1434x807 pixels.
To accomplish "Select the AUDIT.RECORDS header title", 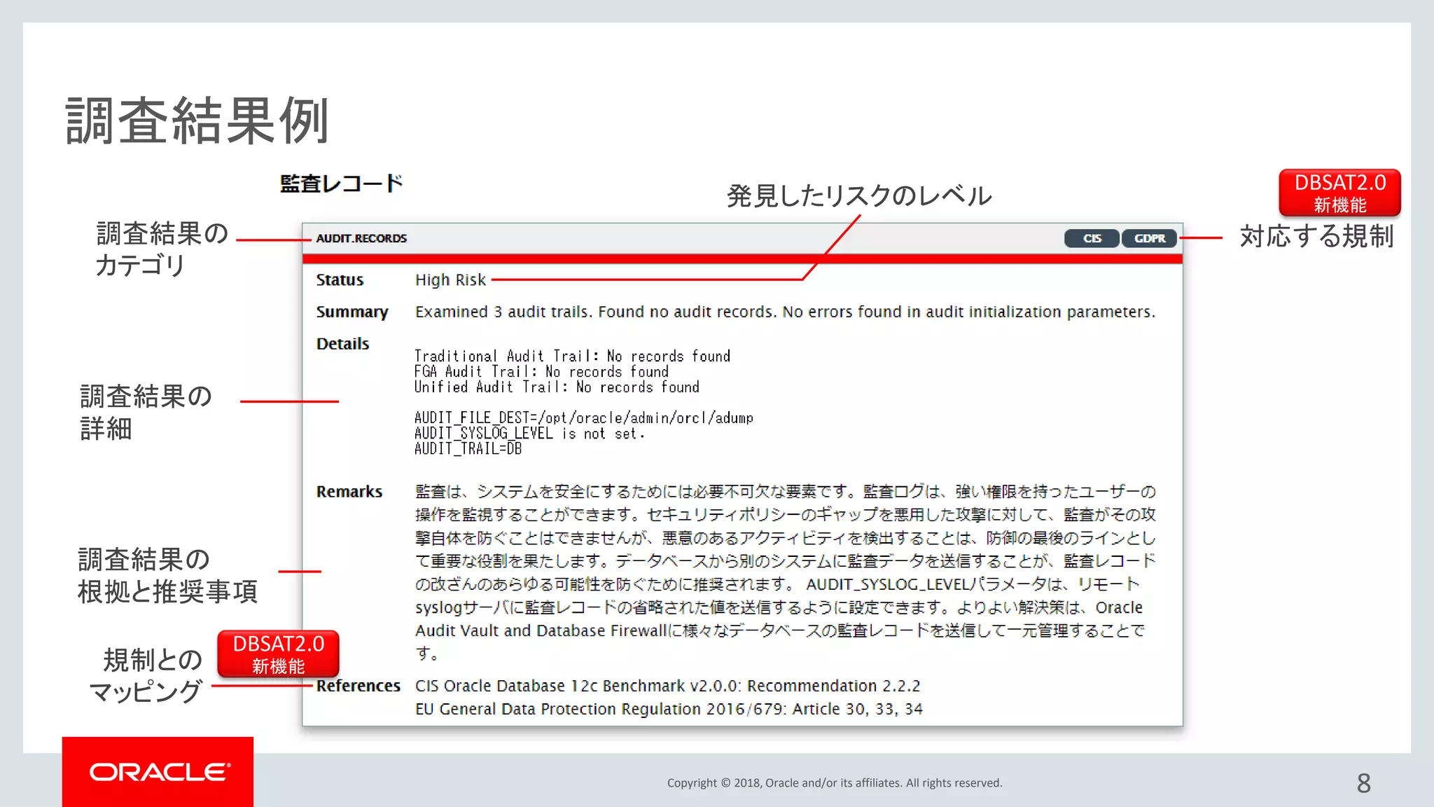I will click(361, 238).
